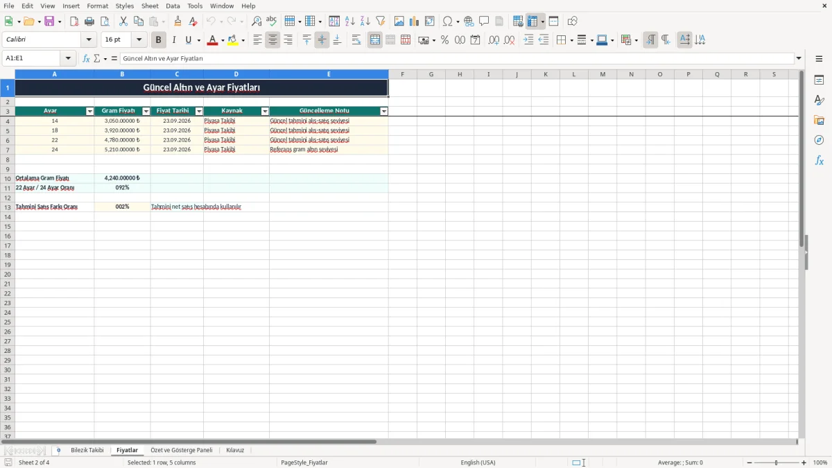Viewport: 832px width, 468px height.
Task: Open Find and Replace icon
Action: [257, 21]
